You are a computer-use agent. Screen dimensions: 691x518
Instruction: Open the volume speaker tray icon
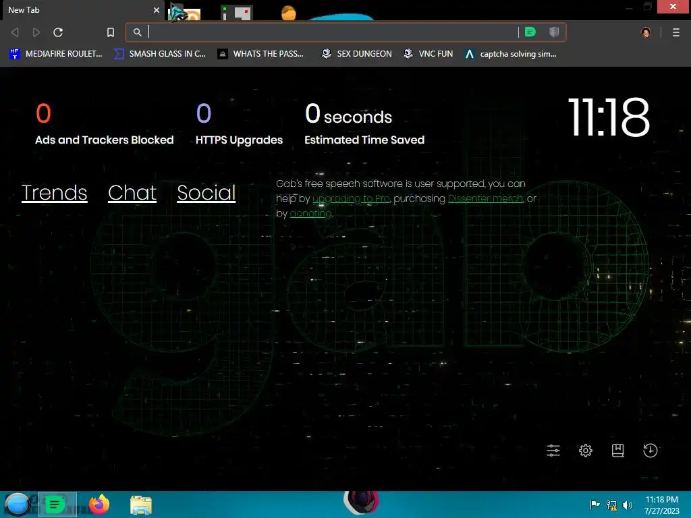628,505
